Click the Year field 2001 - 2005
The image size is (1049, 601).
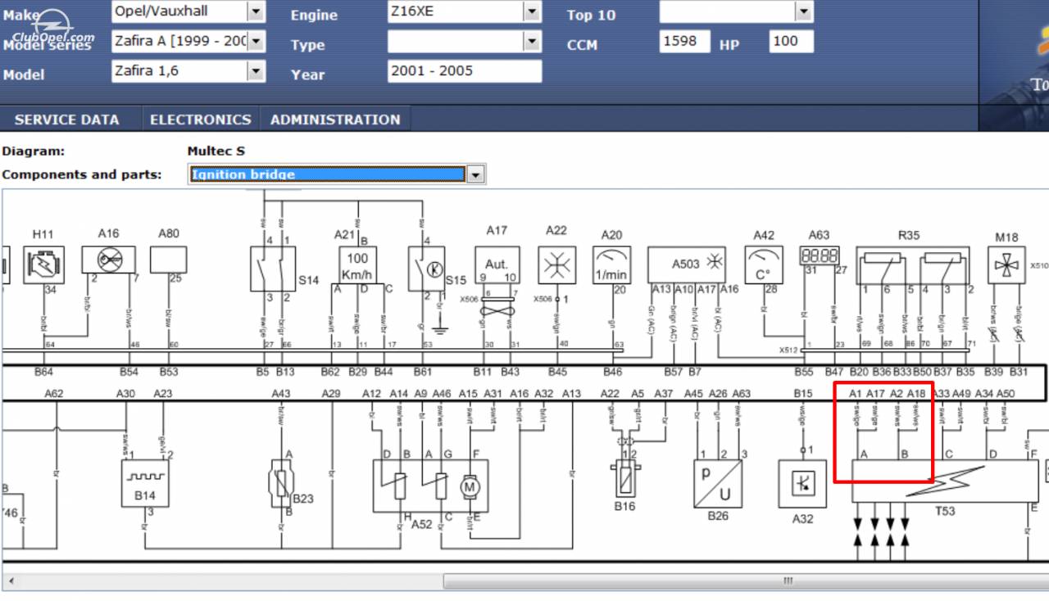(x=465, y=71)
